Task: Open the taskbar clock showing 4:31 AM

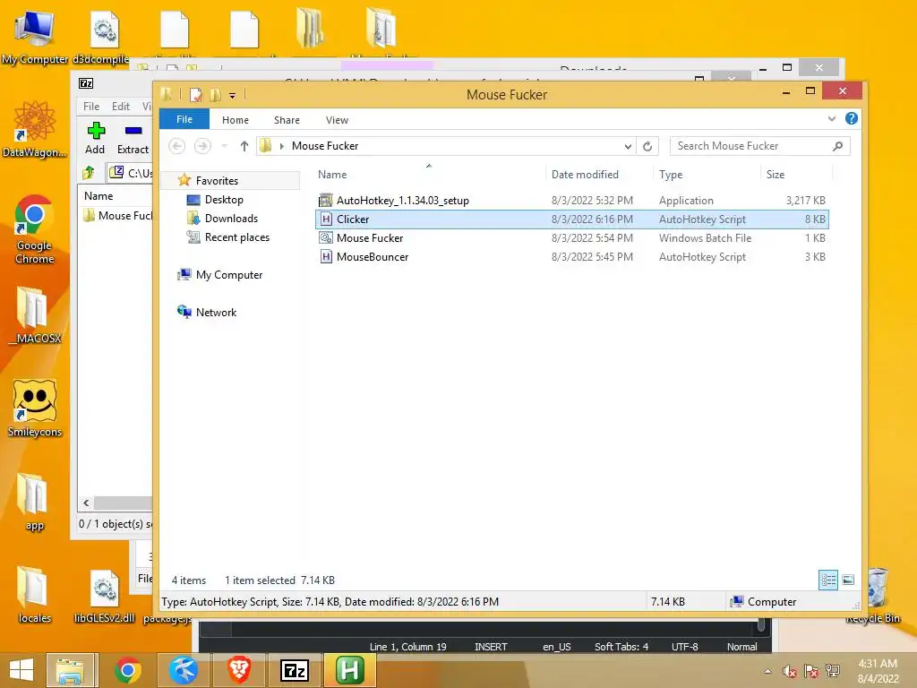Action: coord(878,671)
